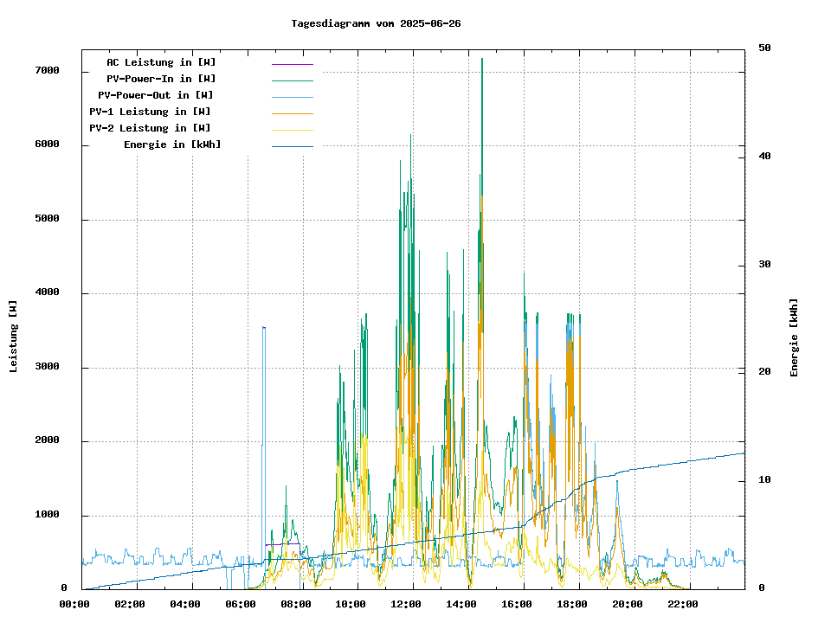This screenshot has width=831, height=623.
Task: Click the 'PV-1 Leistung in [W]' legend label
Action: click(x=150, y=112)
